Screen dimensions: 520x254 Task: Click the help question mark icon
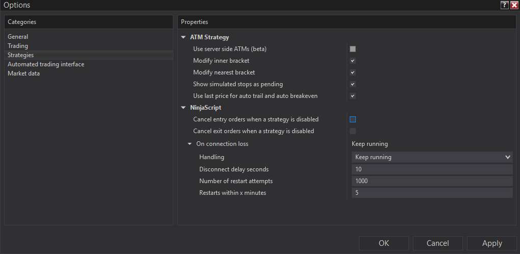point(505,5)
